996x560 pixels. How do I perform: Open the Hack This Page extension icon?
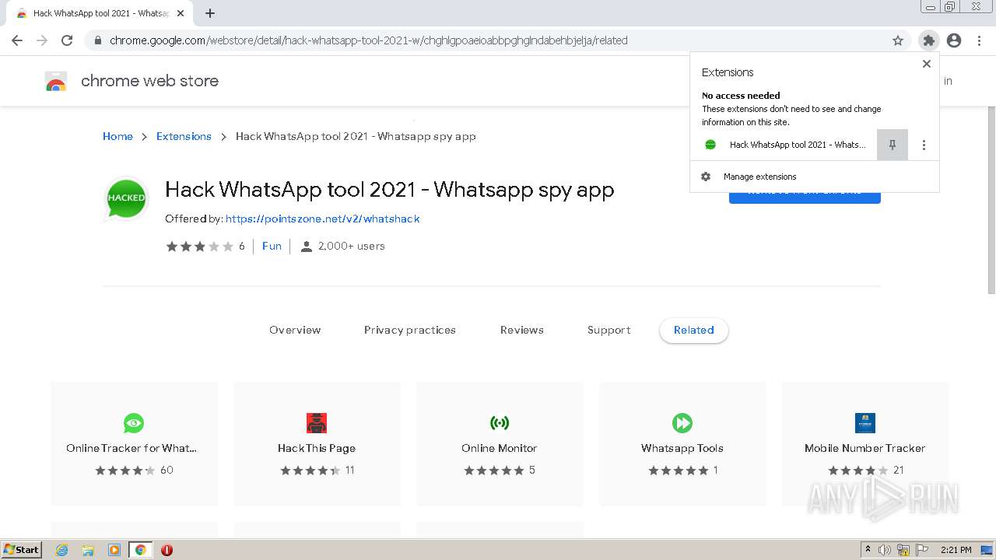317,423
